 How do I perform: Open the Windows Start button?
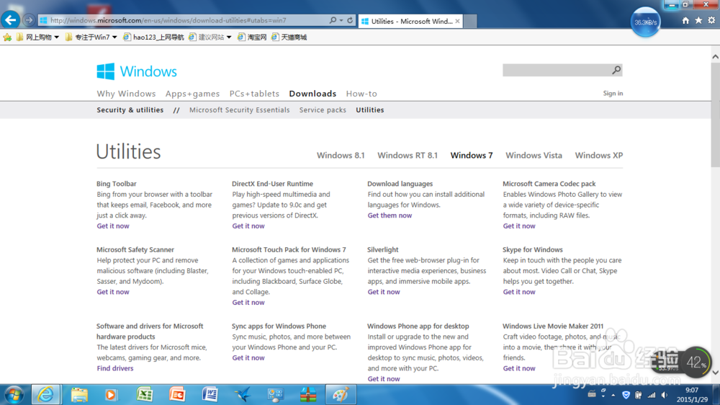[x=13, y=395]
